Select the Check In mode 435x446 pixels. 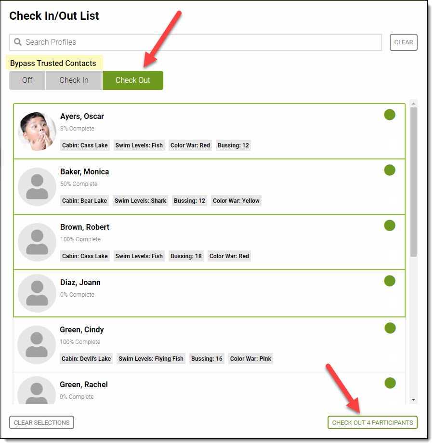(74, 80)
